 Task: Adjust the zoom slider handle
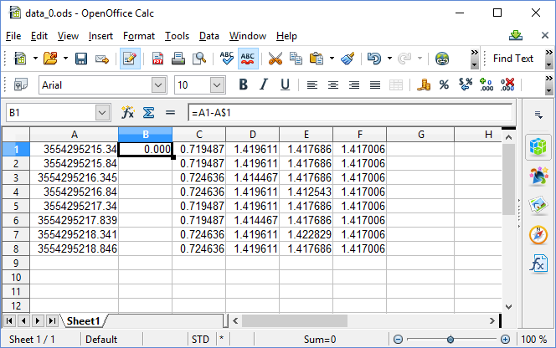(x=450, y=340)
